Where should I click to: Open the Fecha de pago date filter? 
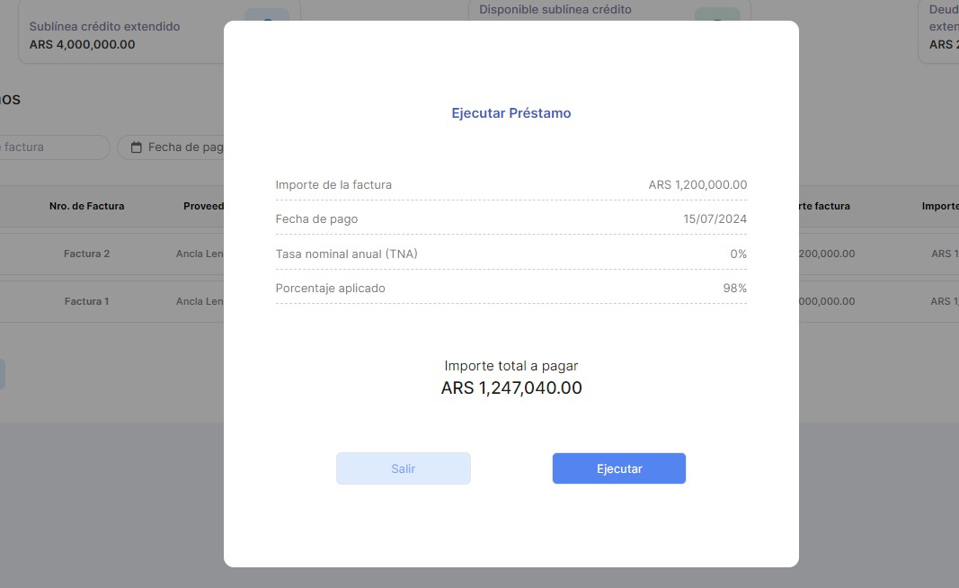[180, 147]
